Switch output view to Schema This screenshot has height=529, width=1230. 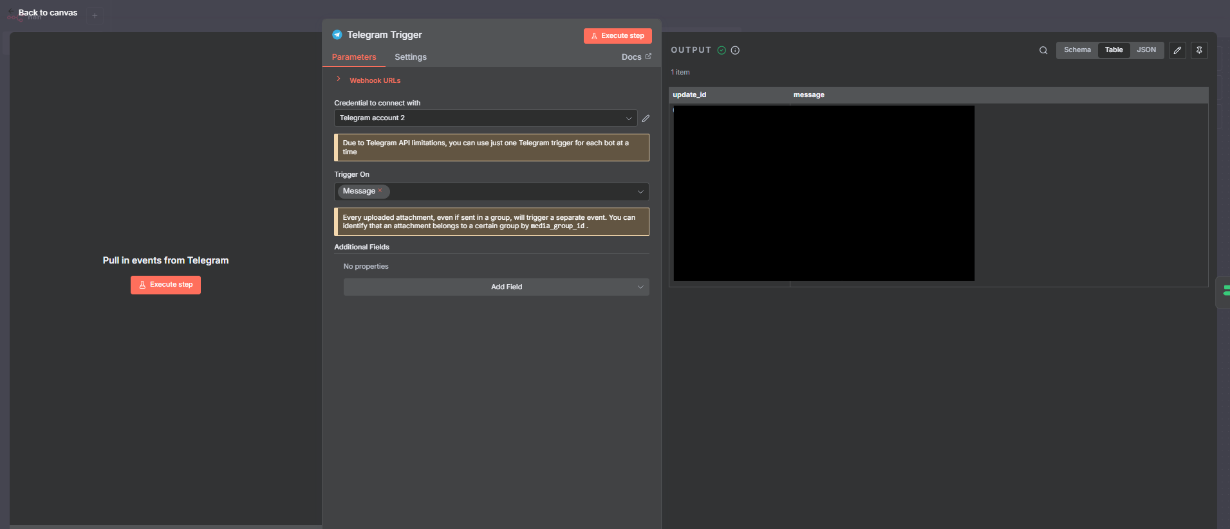tap(1077, 50)
